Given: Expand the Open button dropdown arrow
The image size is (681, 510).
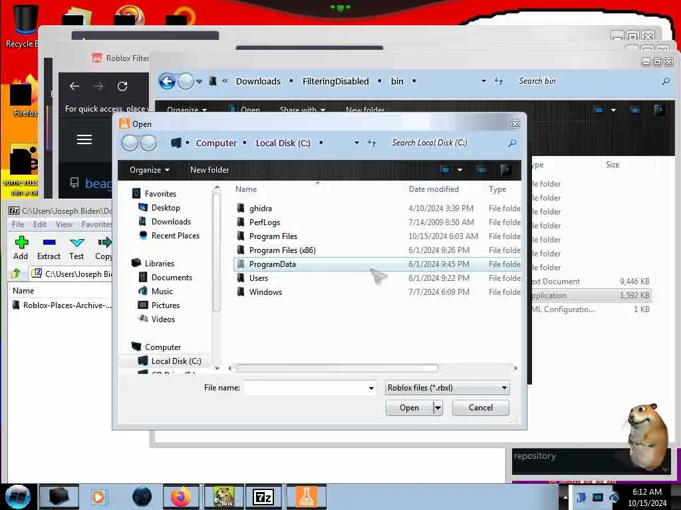Looking at the screenshot, I should pos(438,408).
